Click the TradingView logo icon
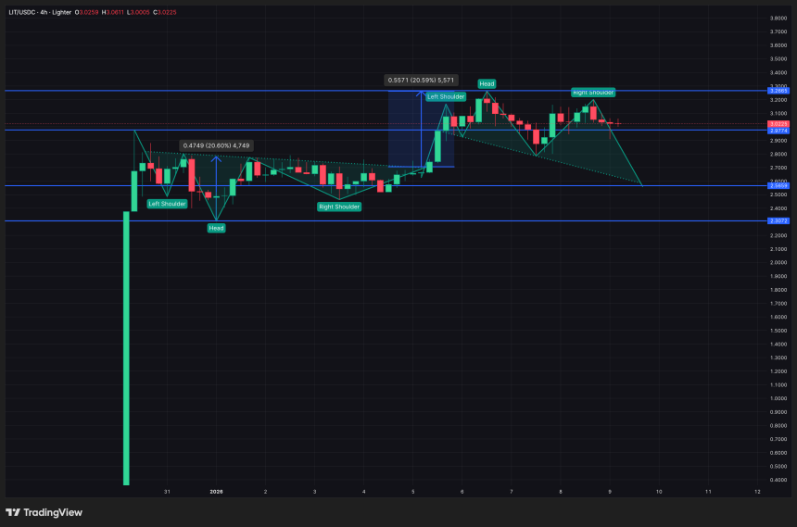Image resolution: width=797 pixels, height=527 pixels. (13, 512)
